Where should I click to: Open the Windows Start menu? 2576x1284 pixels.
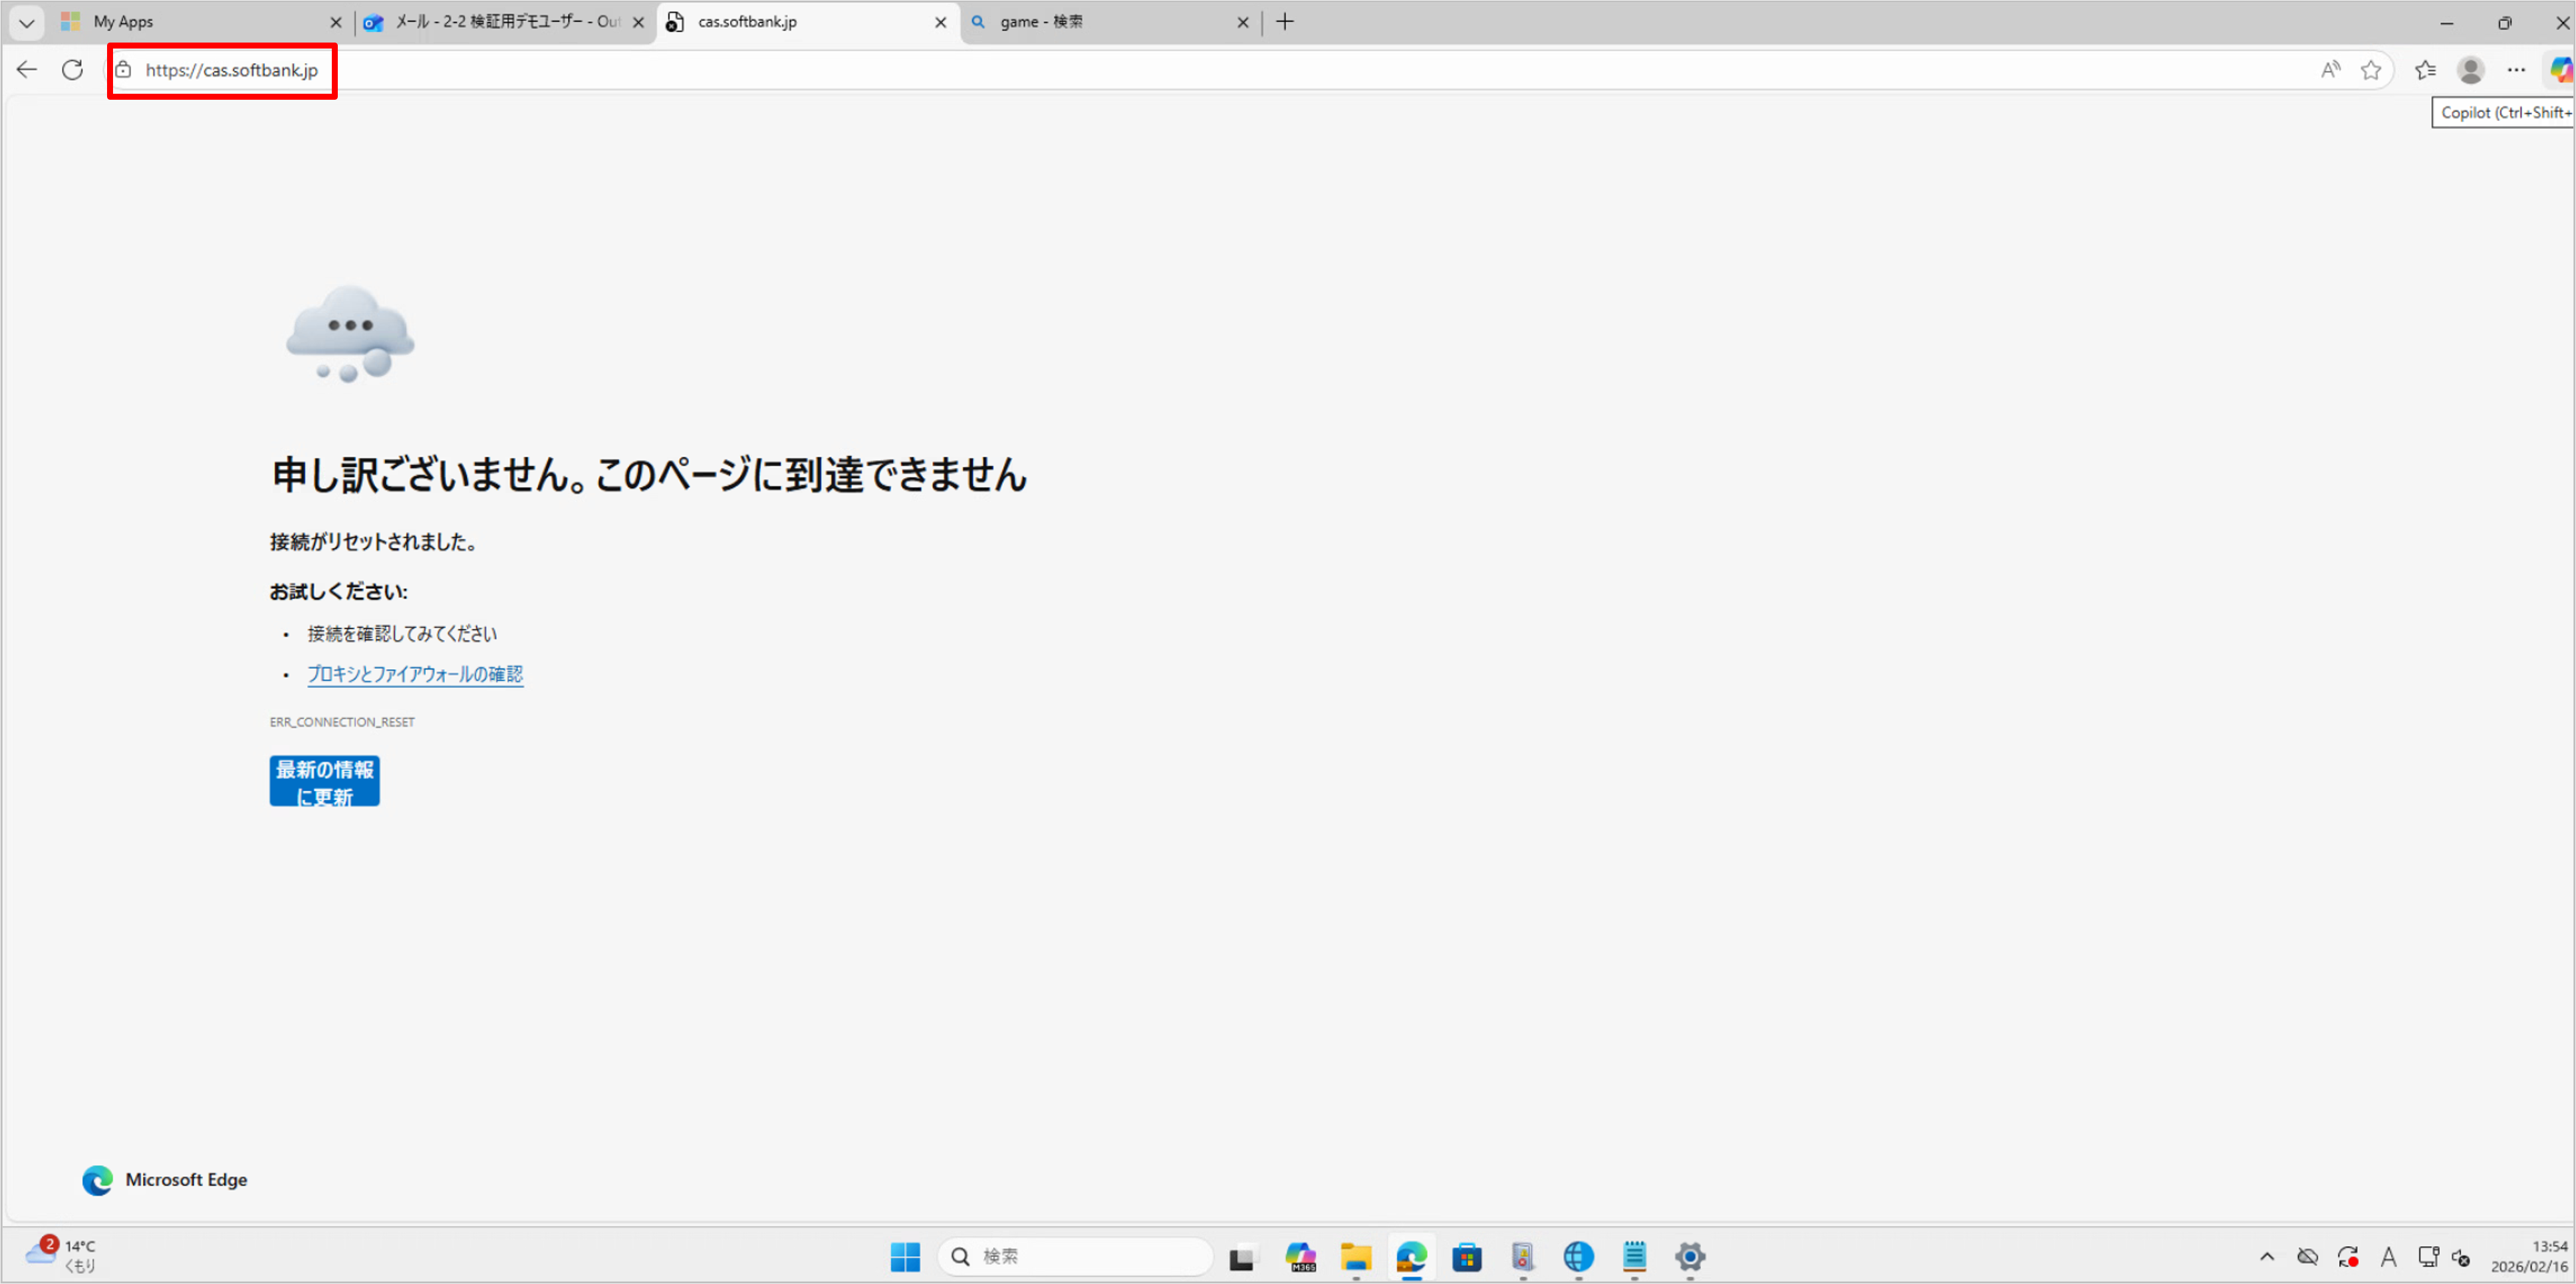click(905, 1257)
